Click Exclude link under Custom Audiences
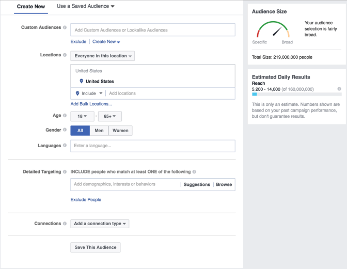Screen dimensions: 347x269 (x=78, y=42)
